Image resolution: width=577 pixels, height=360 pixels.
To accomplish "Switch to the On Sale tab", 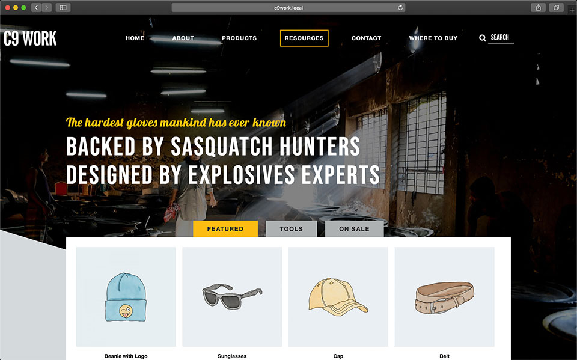I will pyautogui.click(x=354, y=229).
